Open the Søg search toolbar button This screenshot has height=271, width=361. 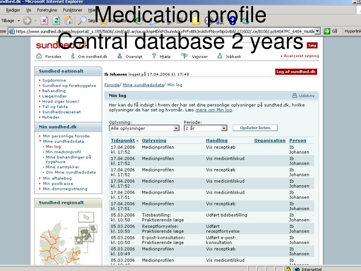coord(86,20)
